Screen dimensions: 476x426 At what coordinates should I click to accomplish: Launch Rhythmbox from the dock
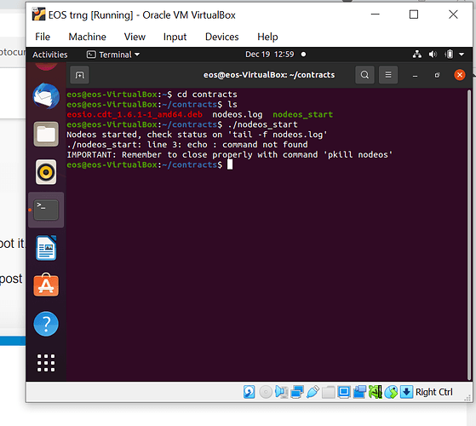click(46, 172)
